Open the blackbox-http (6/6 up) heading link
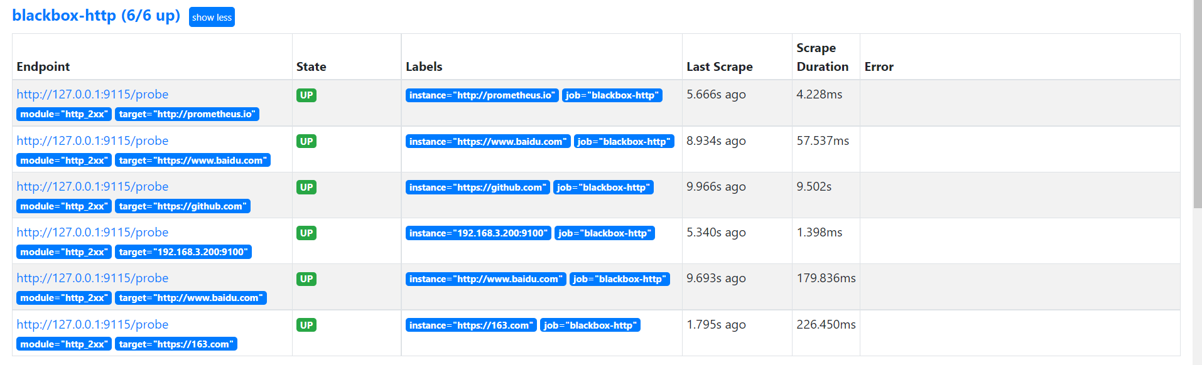Screen dimensions: 1202x365 tap(96, 15)
